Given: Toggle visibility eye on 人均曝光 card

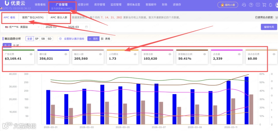Looking at the screenshot, I should tap(135, 54).
